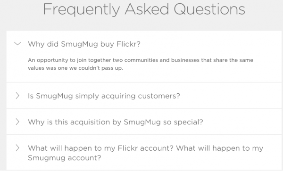Click the answer line 'An opportunity to join together two communities'
283x171 pixels.
coord(93,60)
